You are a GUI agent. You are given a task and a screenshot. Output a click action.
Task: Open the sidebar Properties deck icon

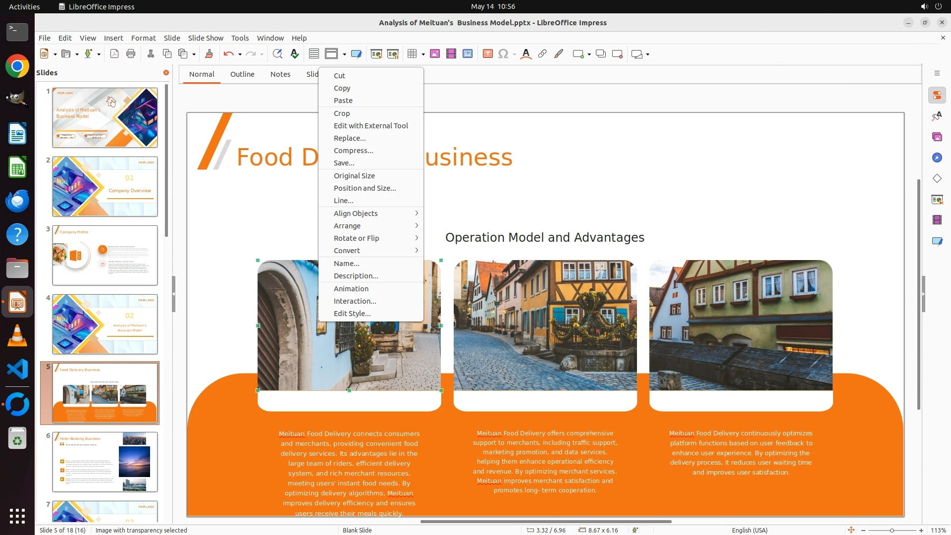pyautogui.click(x=937, y=95)
